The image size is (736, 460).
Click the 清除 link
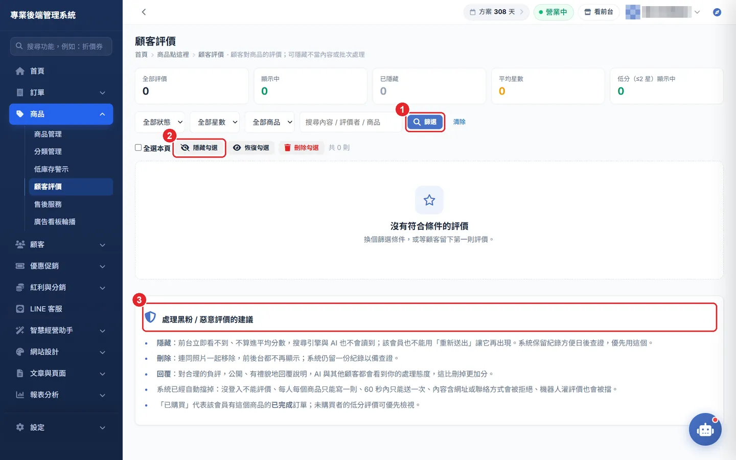459,122
